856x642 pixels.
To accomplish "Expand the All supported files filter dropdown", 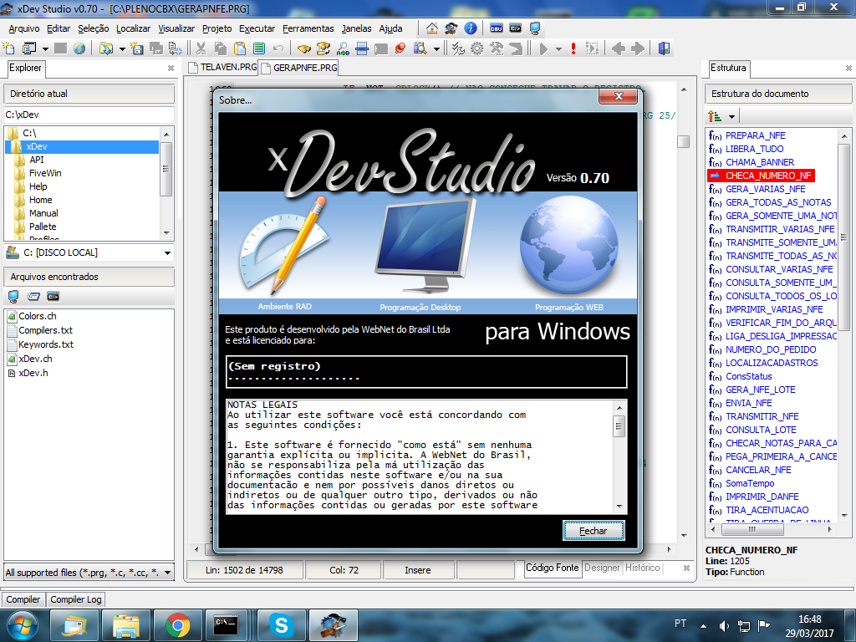I will point(167,573).
